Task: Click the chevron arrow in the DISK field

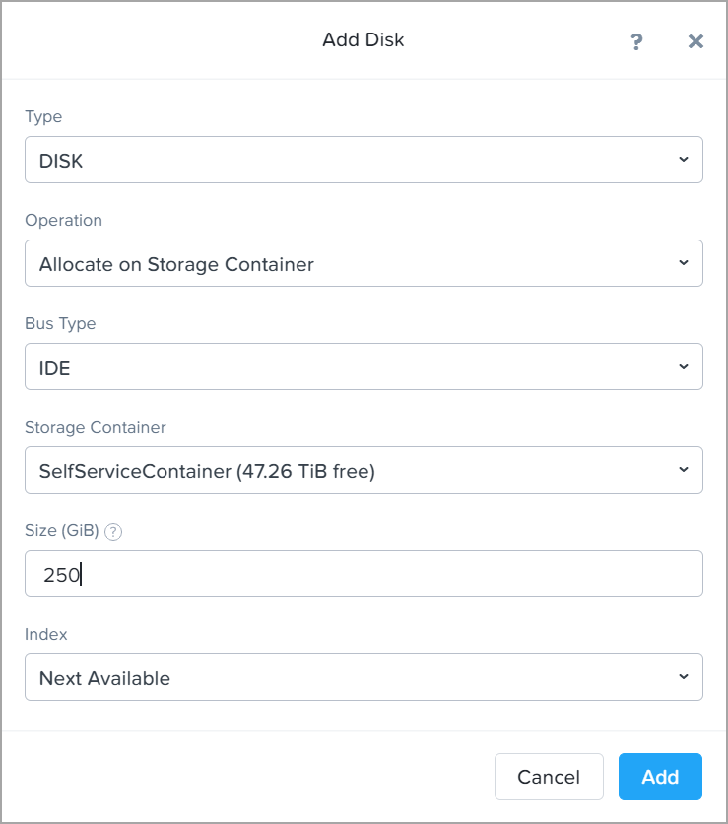Action: click(x=684, y=160)
